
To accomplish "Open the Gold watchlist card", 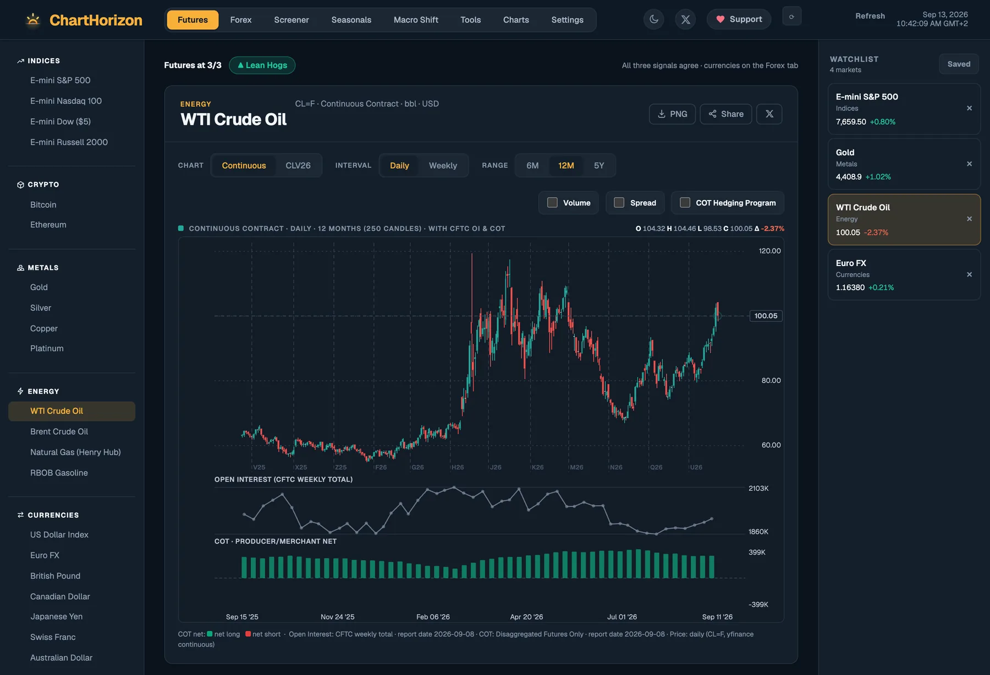I will click(x=904, y=164).
